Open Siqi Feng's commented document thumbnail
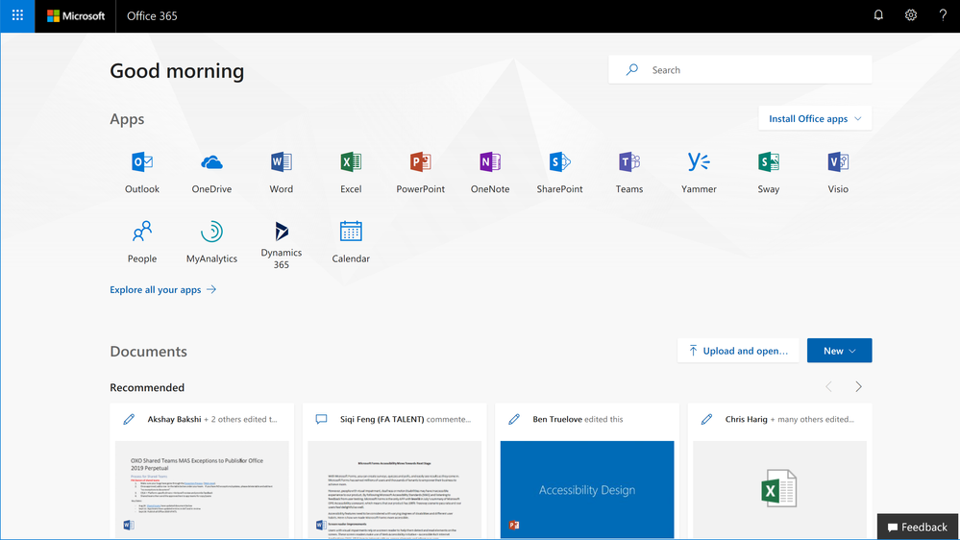Image resolution: width=960 pixels, height=540 pixels. (x=394, y=489)
